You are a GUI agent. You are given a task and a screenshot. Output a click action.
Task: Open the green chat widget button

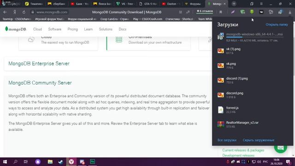(281, 148)
